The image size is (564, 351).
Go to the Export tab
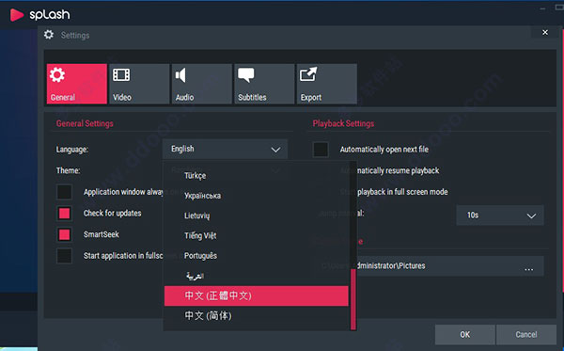(327, 84)
